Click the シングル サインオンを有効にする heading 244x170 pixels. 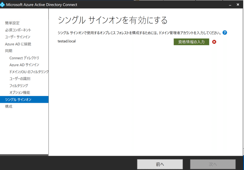[113, 20]
